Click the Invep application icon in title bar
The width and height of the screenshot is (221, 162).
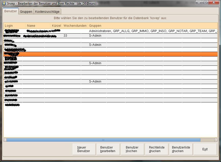pyautogui.click(x=4, y=3)
